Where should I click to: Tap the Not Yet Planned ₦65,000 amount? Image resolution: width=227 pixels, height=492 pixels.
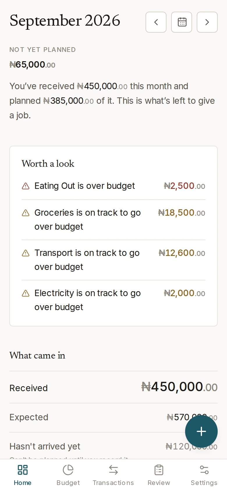32,64
